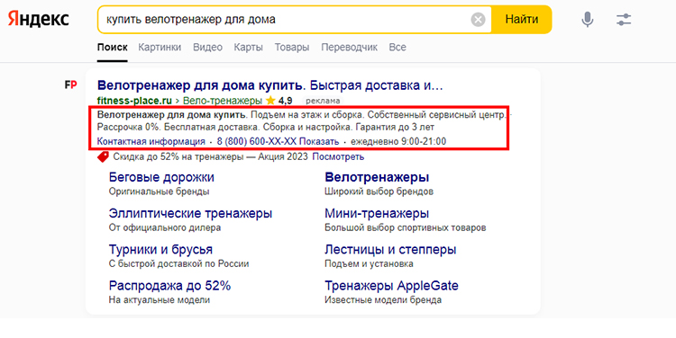Open the Турники и брусья sitelink

[x=160, y=249]
